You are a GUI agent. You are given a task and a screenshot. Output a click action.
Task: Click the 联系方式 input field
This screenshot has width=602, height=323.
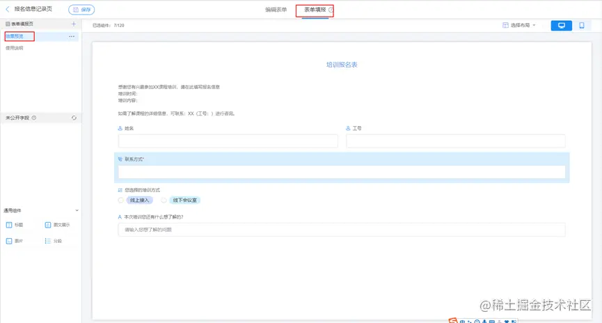pos(342,172)
